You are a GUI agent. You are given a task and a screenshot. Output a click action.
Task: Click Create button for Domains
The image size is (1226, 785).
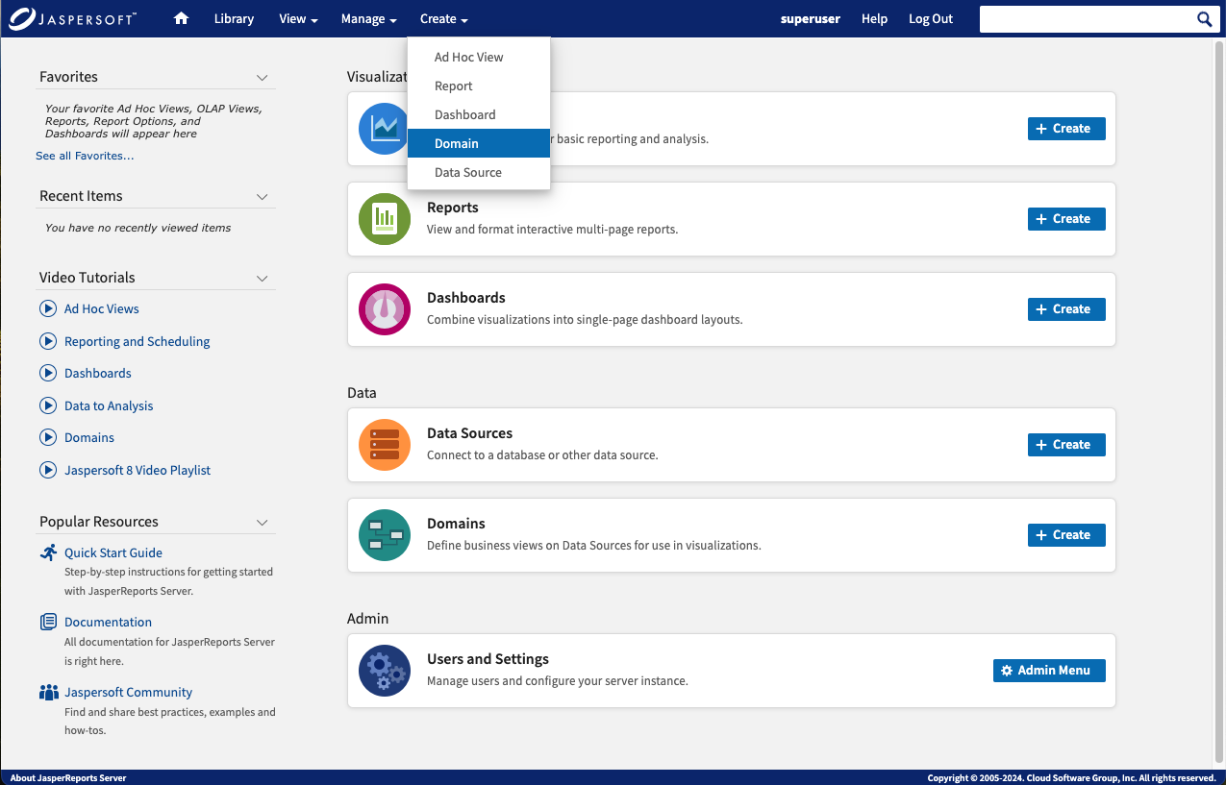point(1066,534)
